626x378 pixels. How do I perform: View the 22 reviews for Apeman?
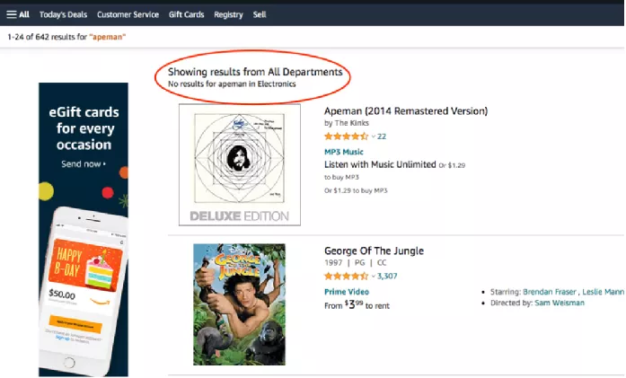tap(382, 136)
